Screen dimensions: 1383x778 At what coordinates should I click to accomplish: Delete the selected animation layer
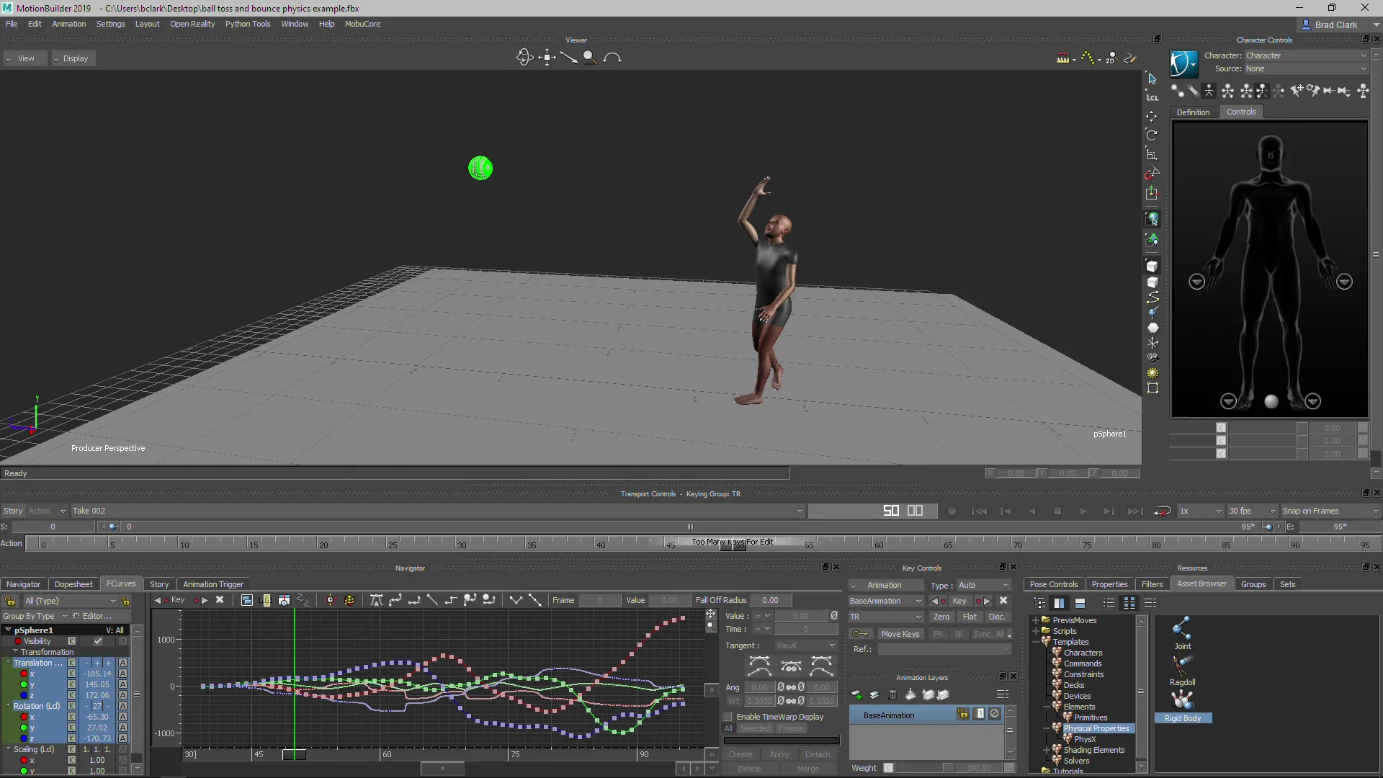coord(892,695)
